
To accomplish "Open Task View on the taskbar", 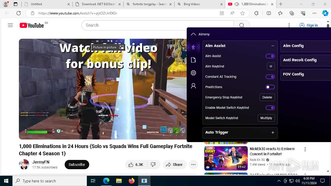I will tap(93, 181).
